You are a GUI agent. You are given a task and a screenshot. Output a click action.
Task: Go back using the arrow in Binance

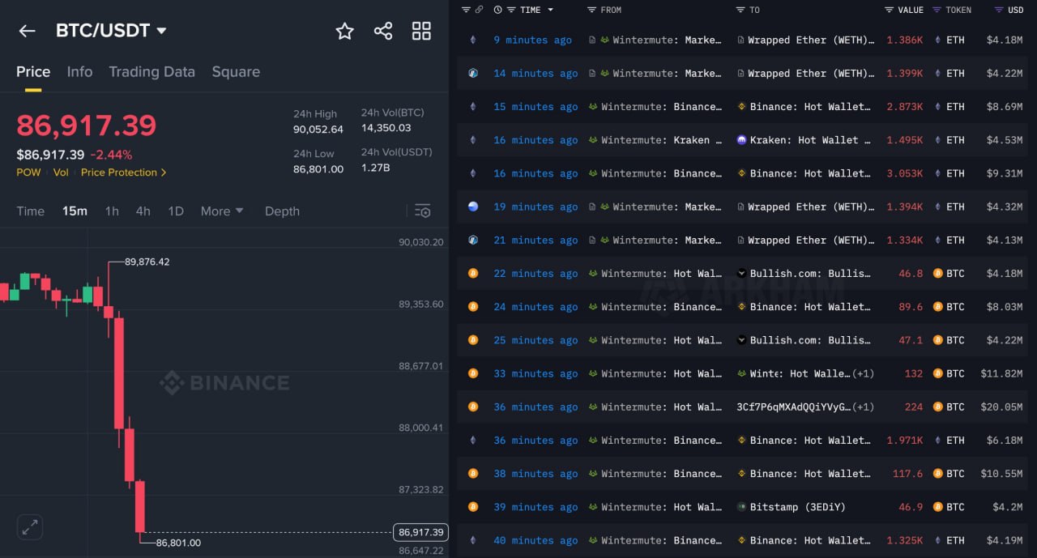tap(27, 31)
